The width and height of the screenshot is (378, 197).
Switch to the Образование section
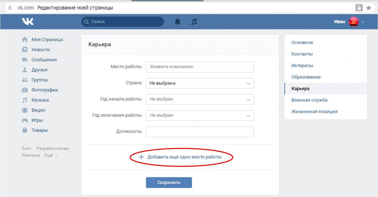tap(306, 77)
